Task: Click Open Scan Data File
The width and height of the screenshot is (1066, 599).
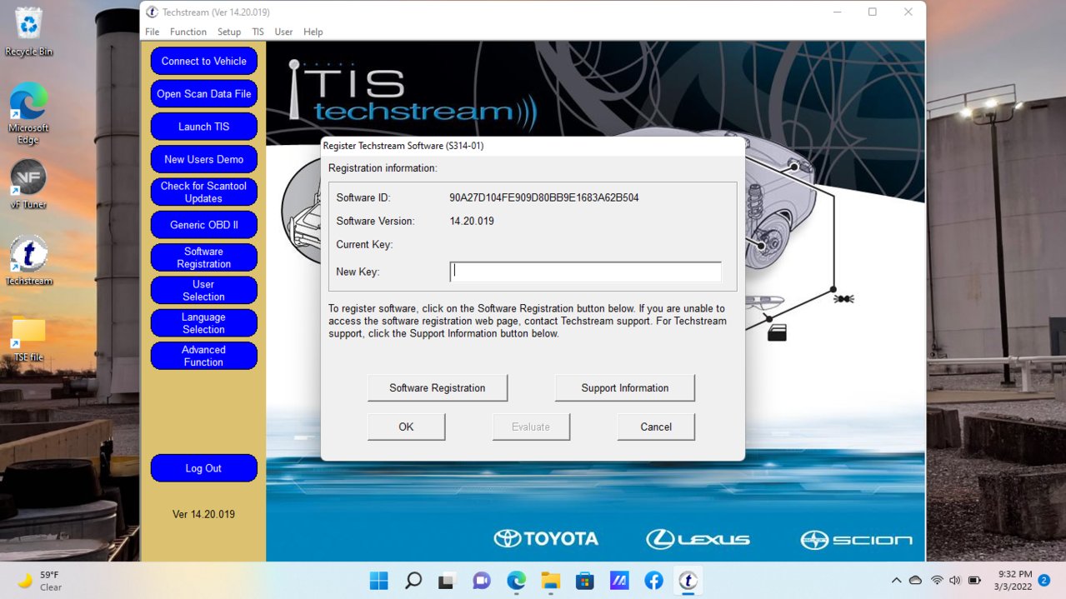Action: [x=204, y=94]
